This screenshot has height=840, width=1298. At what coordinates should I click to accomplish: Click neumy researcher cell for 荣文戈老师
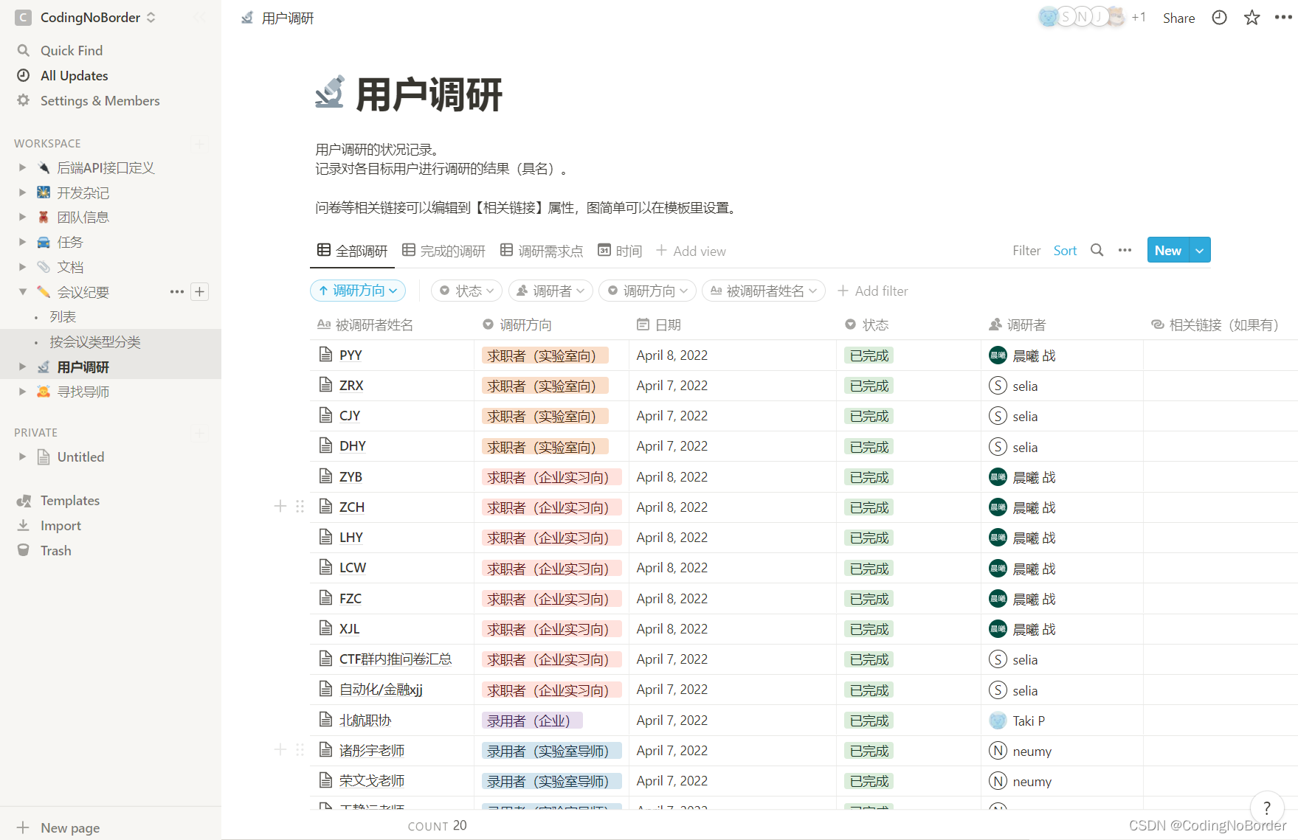click(1020, 781)
